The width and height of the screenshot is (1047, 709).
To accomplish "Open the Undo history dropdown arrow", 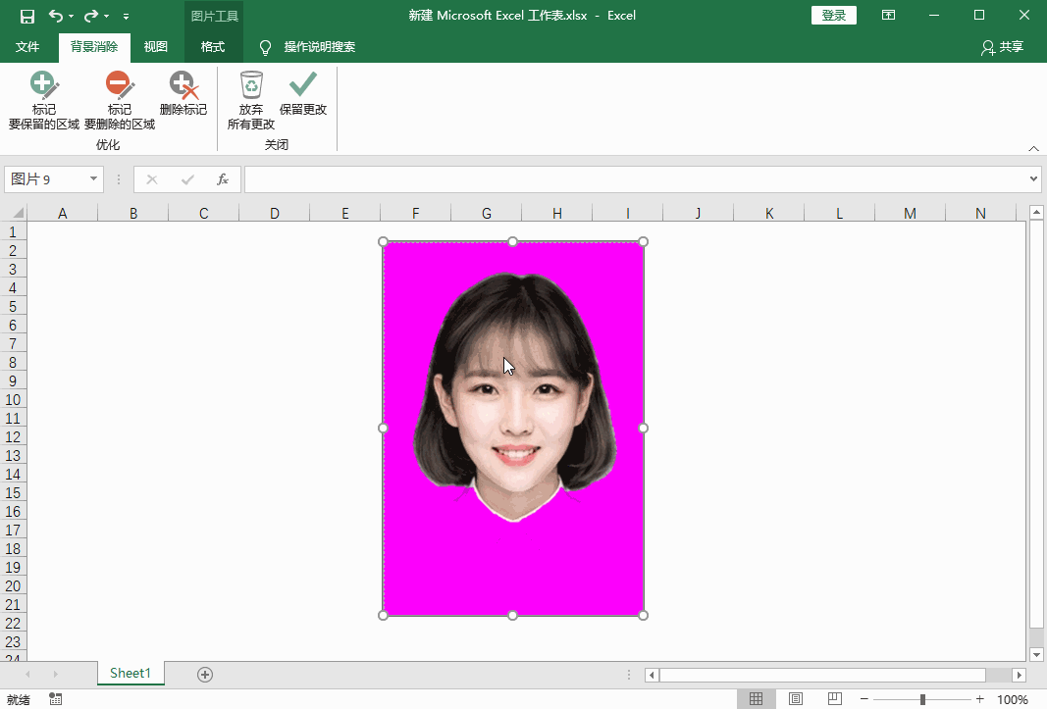I will 71,16.
